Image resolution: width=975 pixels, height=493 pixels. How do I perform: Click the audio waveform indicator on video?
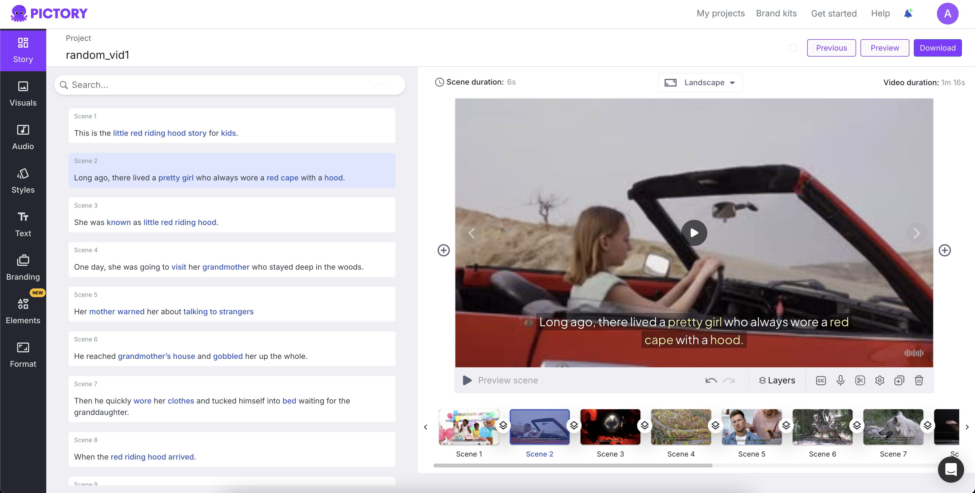(x=914, y=353)
